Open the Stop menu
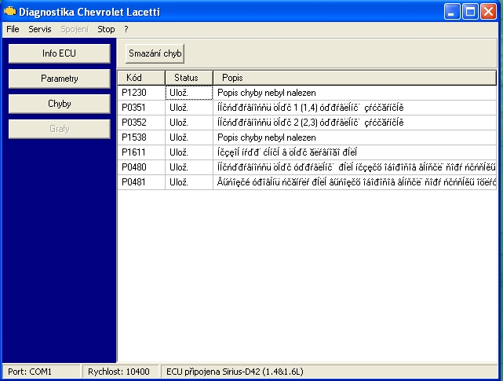Viewport: 503px width, 381px height. pyautogui.click(x=106, y=29)
